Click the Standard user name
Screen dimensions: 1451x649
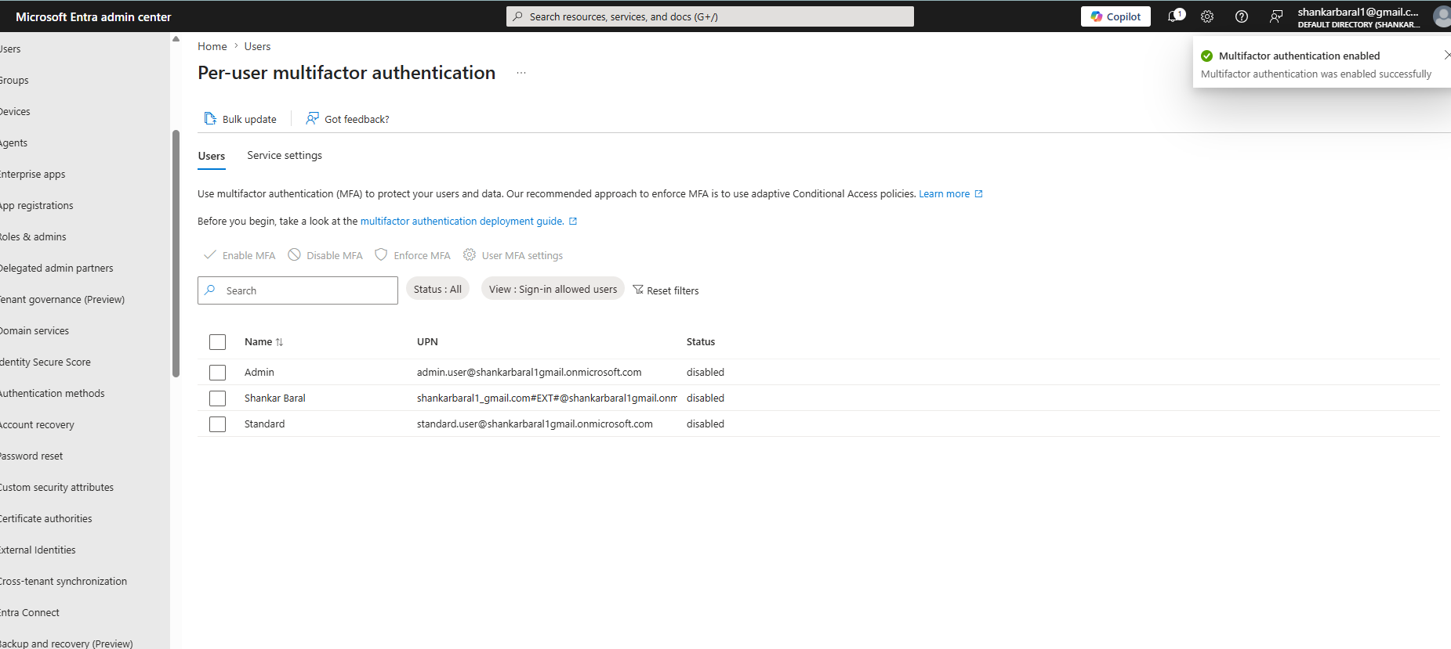pos(265,424)
